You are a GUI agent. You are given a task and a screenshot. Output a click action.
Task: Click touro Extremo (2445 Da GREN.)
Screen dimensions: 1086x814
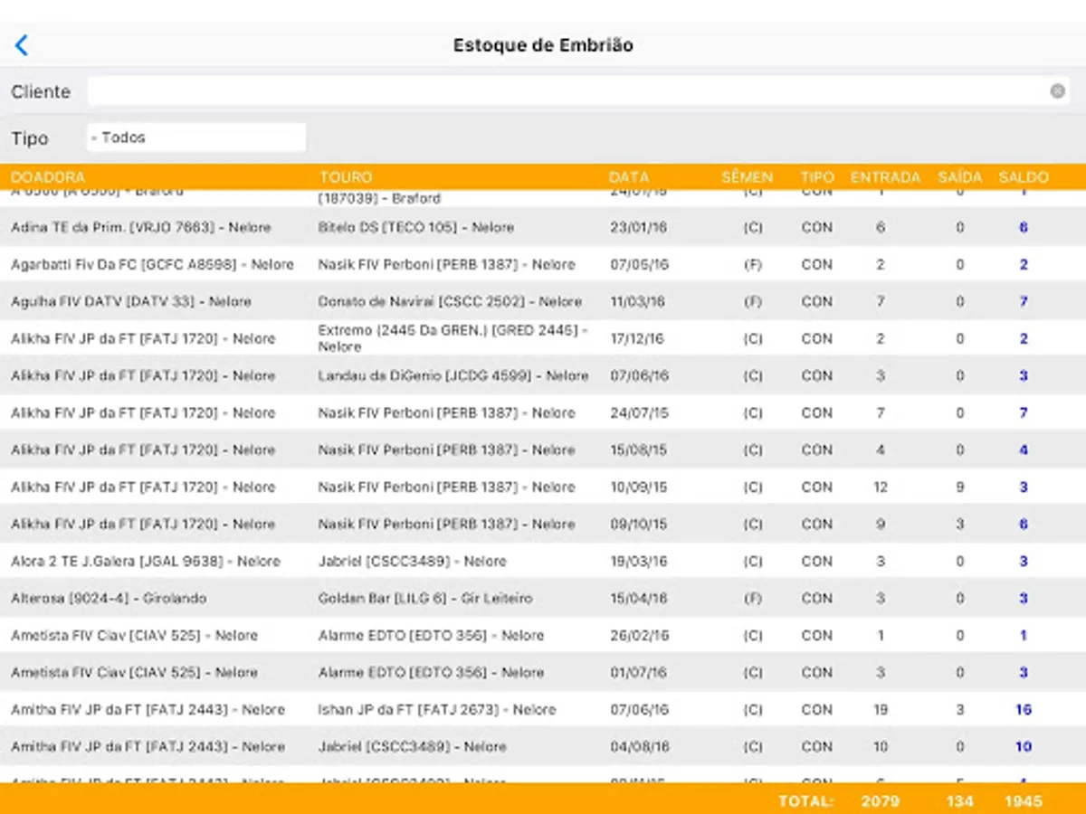point(452,338)
